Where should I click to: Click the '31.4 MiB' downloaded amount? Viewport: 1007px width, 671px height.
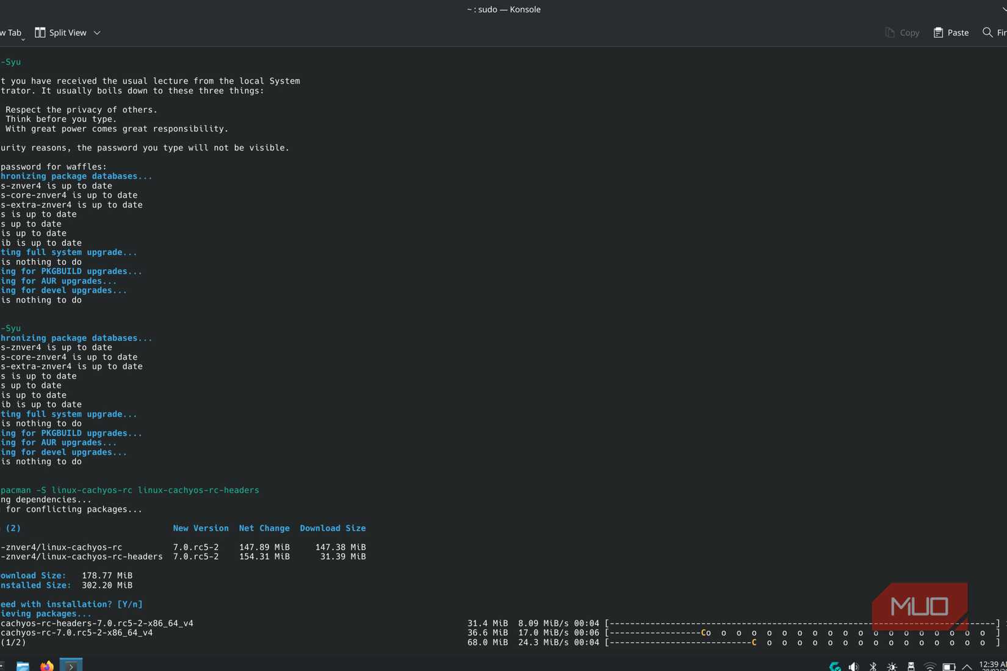point(488,623)
